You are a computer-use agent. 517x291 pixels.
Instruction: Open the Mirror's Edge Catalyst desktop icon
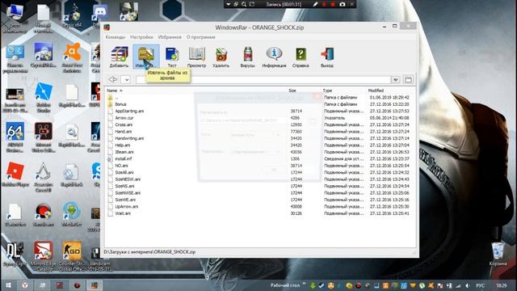pyautogui.click(x=43, y=256)
